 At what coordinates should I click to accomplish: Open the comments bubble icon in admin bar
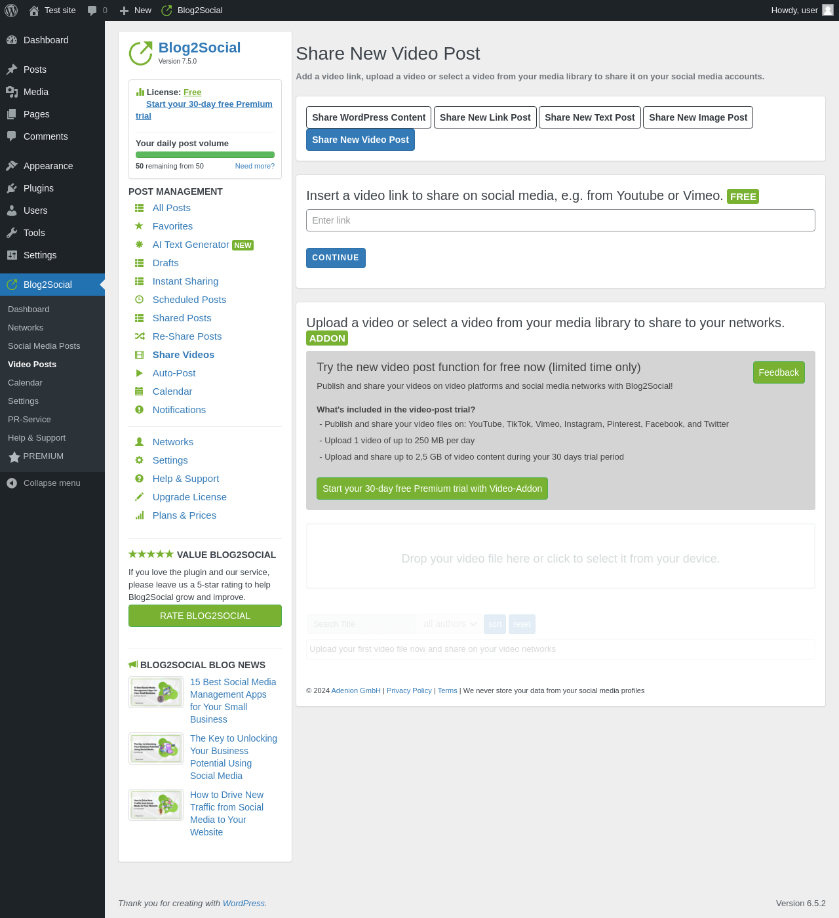[92, 10]
